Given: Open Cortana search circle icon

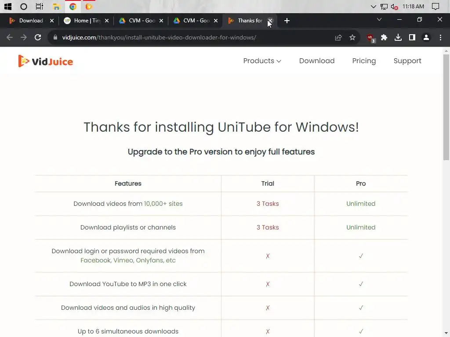Looking at the screenshot, I should [24, 6].
